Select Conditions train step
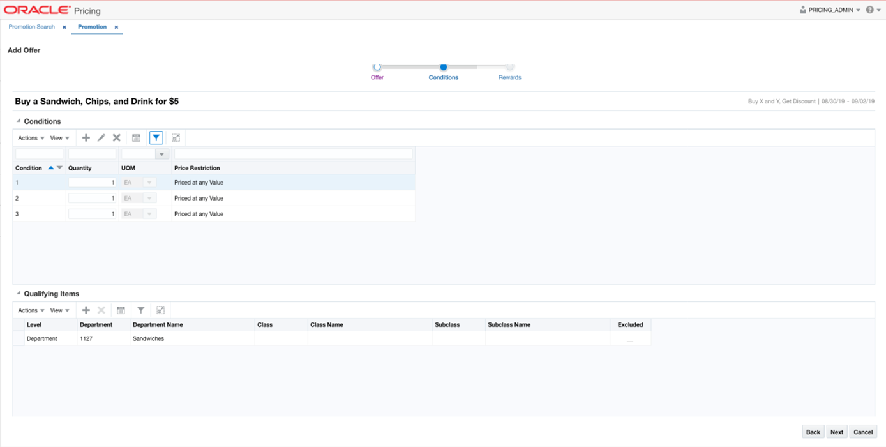Viewport: 886px width, 447px height. [443, 67]
